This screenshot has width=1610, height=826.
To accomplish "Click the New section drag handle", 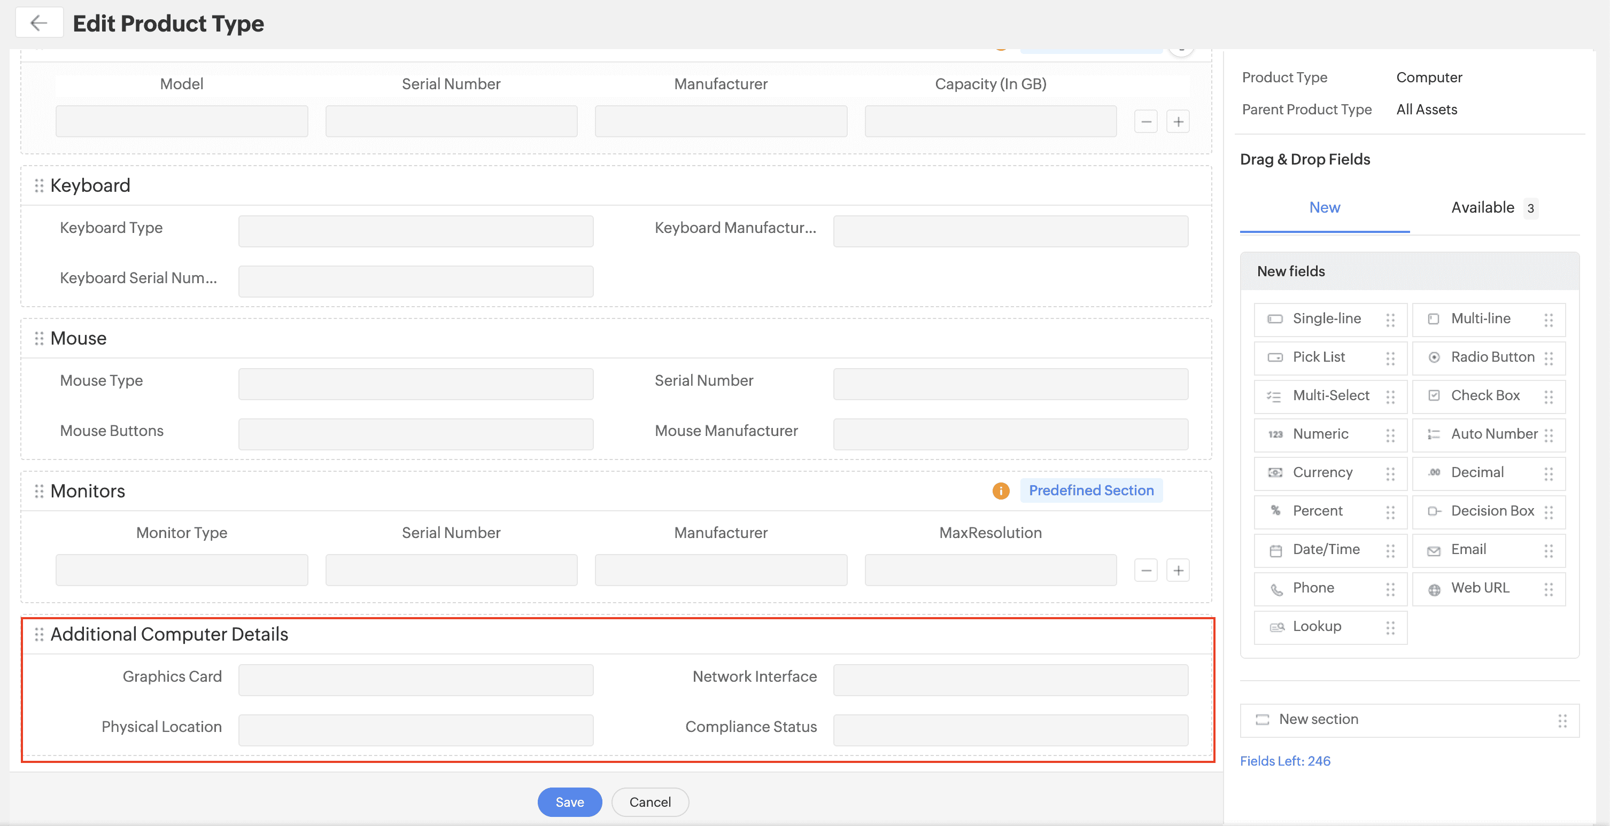I will point(1562,720).
